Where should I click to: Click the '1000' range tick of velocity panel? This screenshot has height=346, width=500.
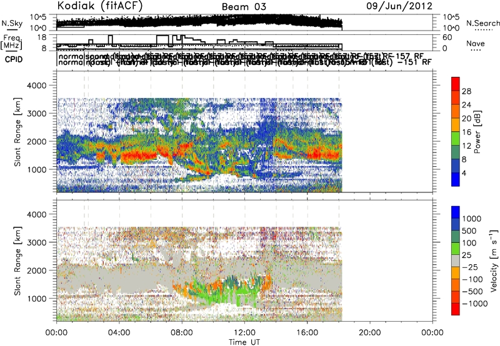36,299
